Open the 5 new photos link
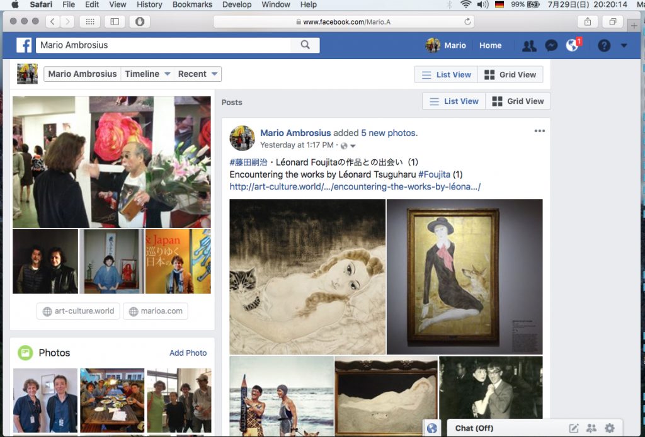 pyautogui.click(x=389, y=133)
